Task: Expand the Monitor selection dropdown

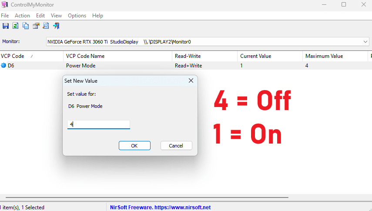Action: click(x=365, y=42)
